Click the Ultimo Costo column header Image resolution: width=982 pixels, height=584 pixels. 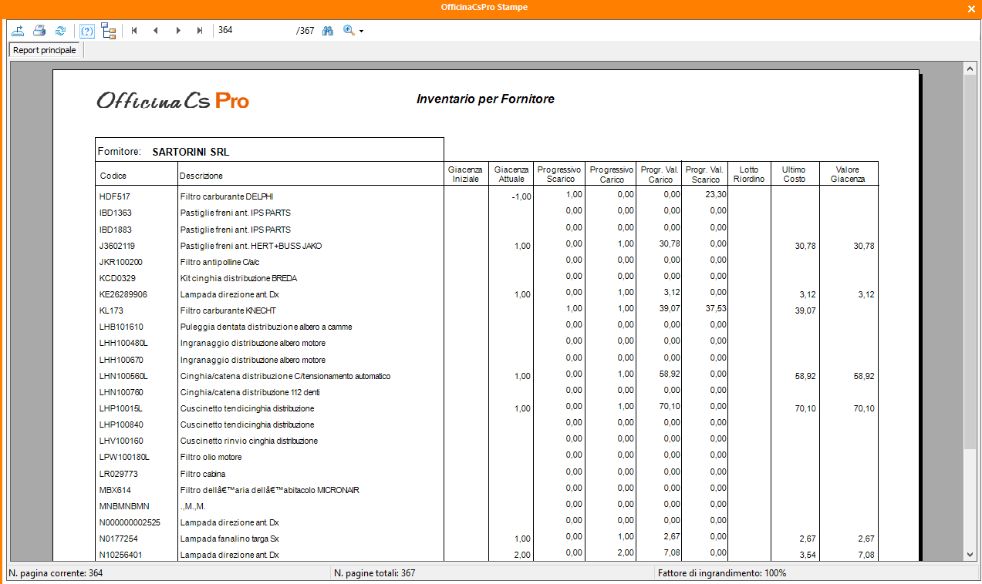click(794, 174)
